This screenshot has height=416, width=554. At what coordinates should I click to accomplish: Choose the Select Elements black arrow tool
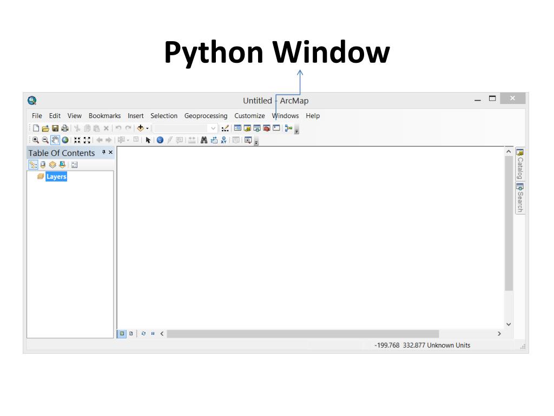[x=148, y=140]
